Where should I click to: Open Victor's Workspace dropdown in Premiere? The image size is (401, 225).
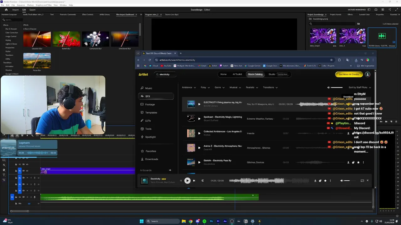tap(357, 10)
